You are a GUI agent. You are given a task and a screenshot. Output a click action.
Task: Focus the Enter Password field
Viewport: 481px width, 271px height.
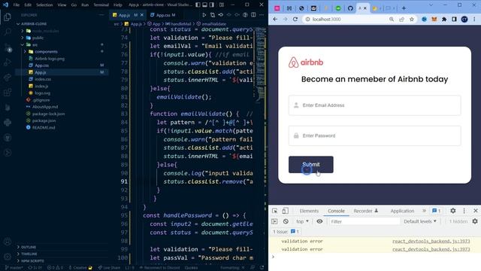point(374,135)
